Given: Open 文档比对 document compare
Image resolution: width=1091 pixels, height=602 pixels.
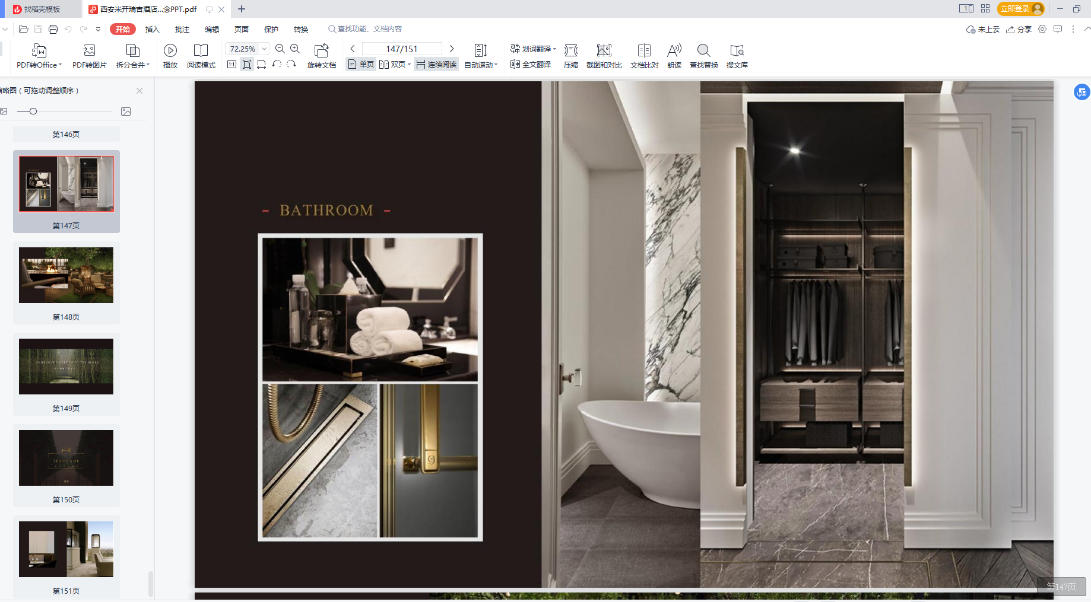Looking at the screenshot, I should [644, 51].
